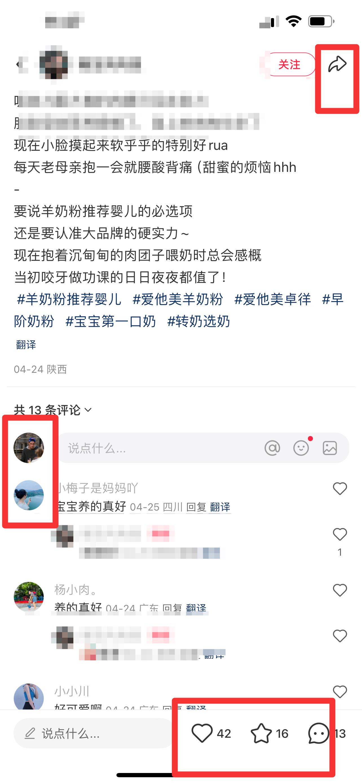This screenshot has height=784, width=362.
Task: Follow the author with 关注 button
Action: tap(289, 64)
